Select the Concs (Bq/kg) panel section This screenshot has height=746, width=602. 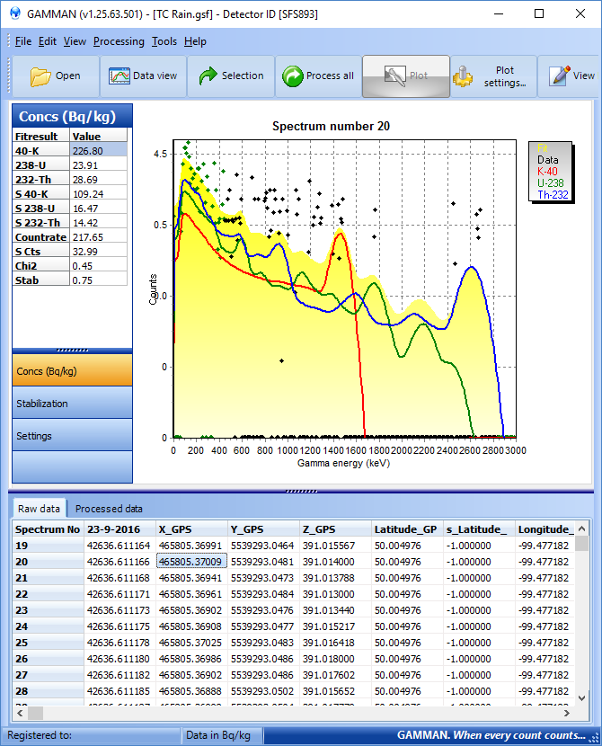click(72, 371)
